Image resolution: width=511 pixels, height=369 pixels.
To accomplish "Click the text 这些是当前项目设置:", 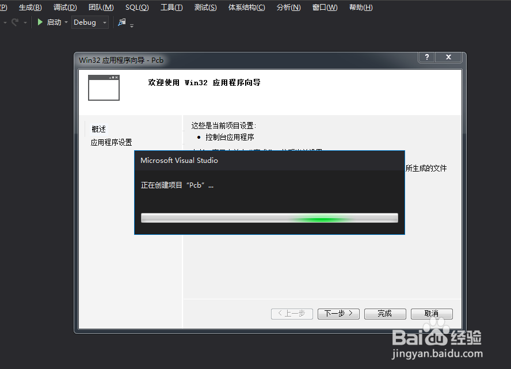I will 223,125.
